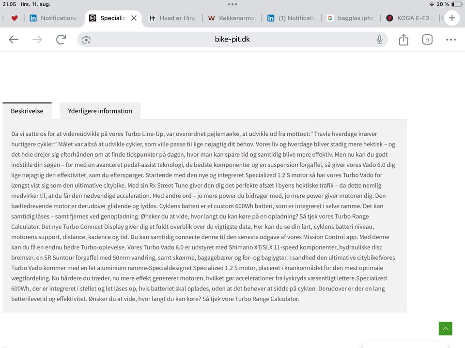This screenshot has height=348, width=465.
Task: Switch to the (1) Notifications LinkedIn tab
Action: [x=291, y=18]
